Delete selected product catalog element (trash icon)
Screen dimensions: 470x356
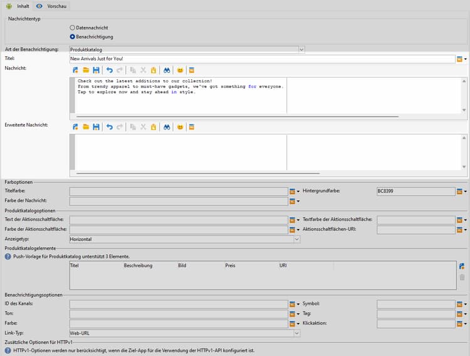[x=462, y=277]
